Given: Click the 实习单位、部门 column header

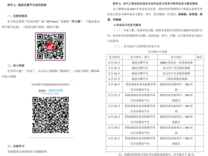Looking at the screenshot, I should pos(140,57).
